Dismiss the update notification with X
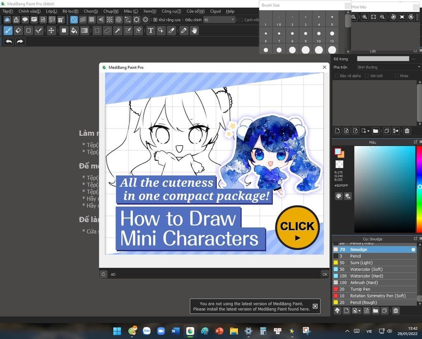The width and height of the screenshot is (422, 339). point(315,306)
